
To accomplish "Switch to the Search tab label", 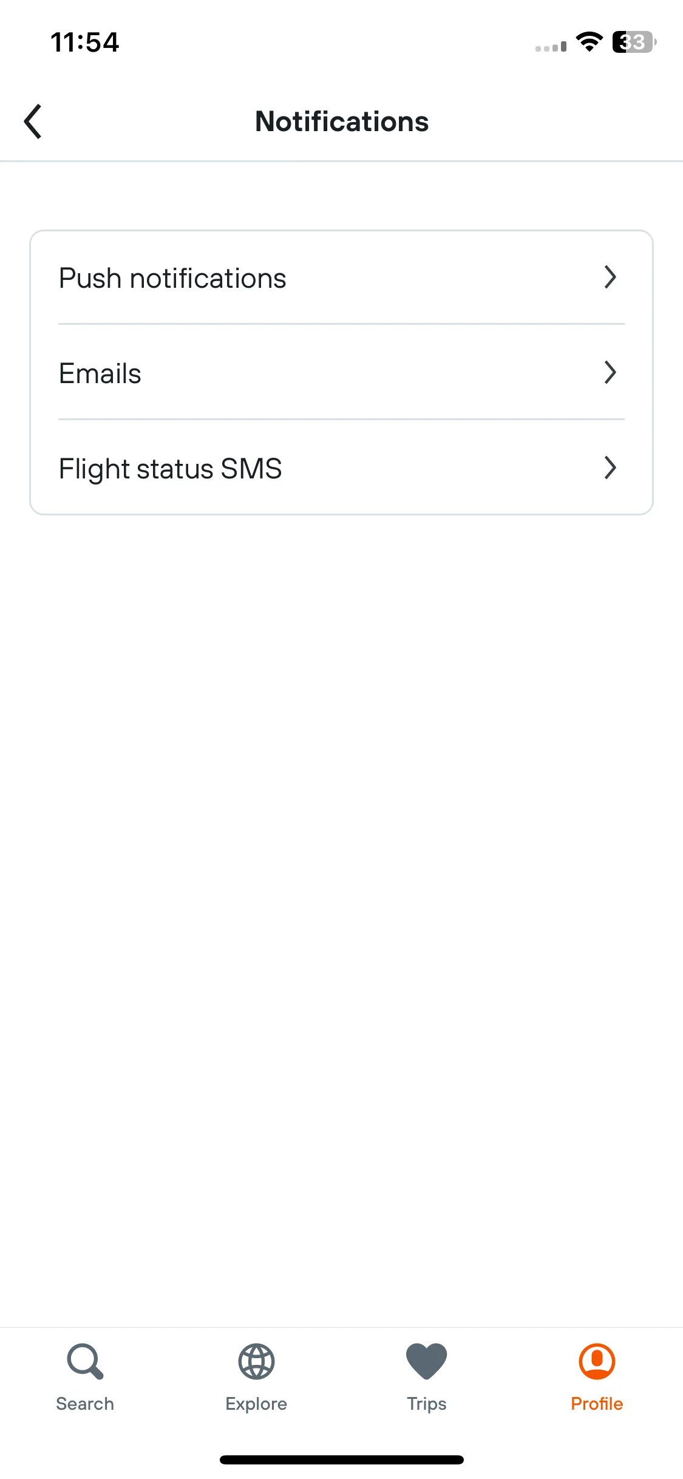I will tap(85, 1404).
